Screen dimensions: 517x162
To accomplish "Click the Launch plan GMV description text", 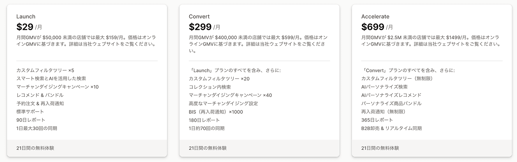I will [x=86, y=41].
